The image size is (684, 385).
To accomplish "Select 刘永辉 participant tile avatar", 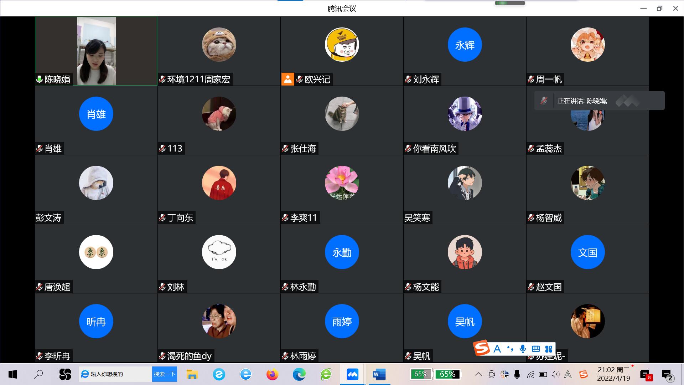I will (465, 45).
